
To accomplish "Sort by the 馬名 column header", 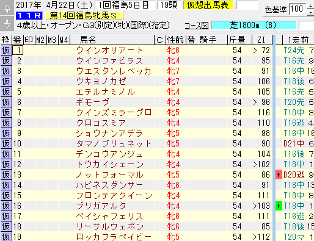I will 112,40.
